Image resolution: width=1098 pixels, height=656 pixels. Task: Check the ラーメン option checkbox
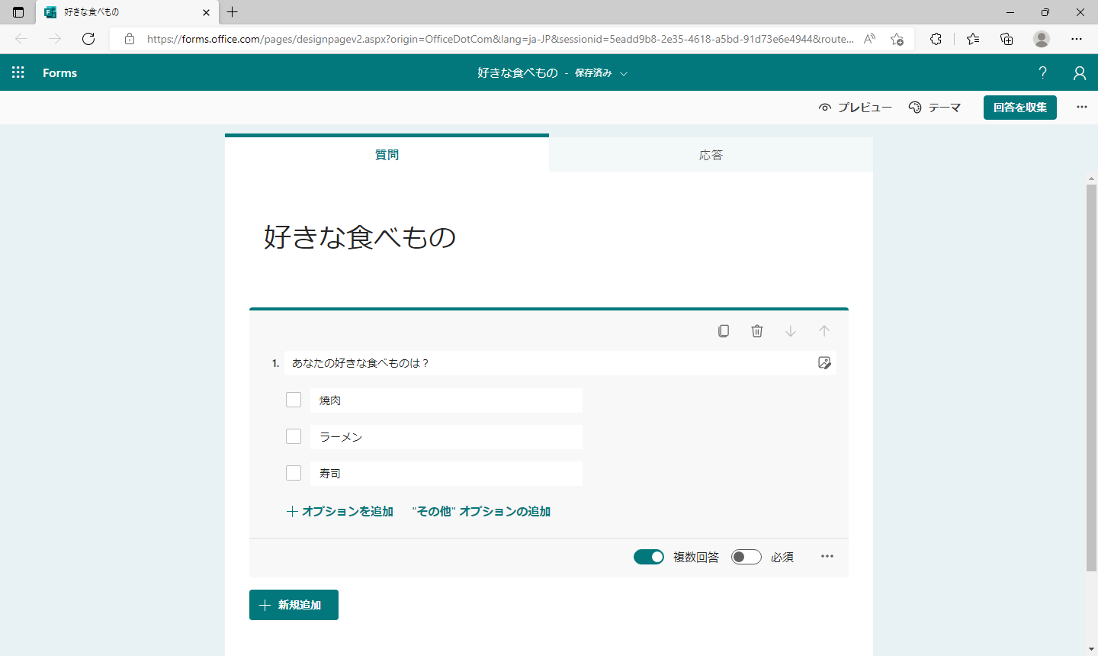tap(294, 436)
